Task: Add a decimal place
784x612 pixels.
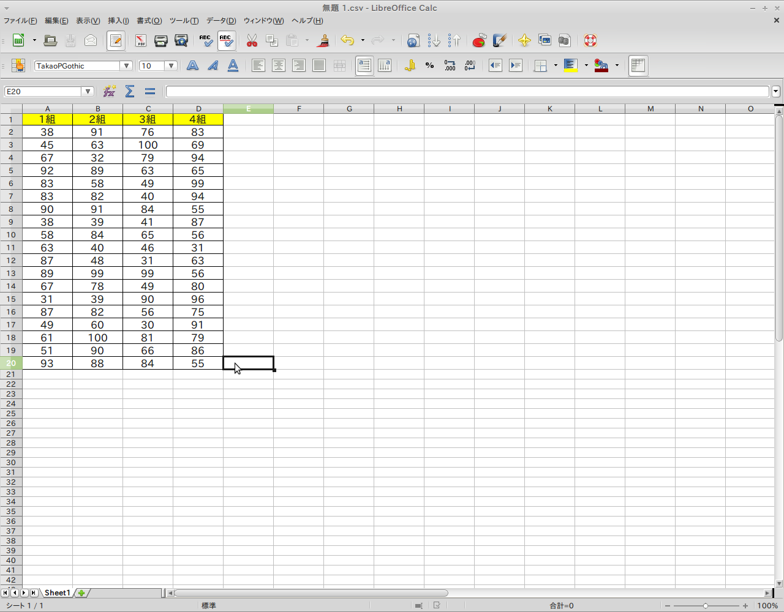Action: tap(450, 65)
